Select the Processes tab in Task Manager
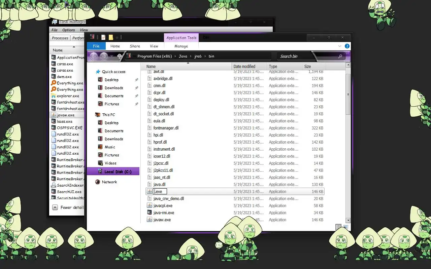Viewport: 431px width, 269px height. 60,38
